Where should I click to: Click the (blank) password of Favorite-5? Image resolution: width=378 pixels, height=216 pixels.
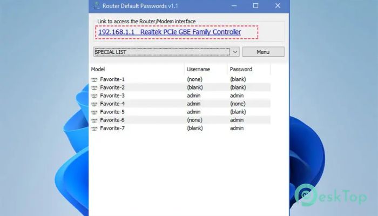pyautogui.click(x=238, y=112)
